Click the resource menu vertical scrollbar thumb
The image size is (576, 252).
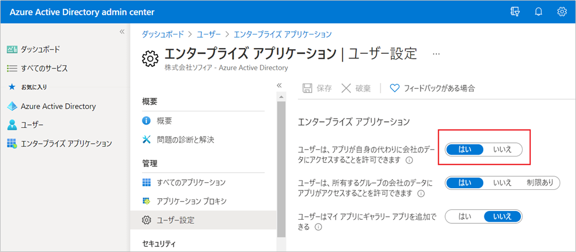click(x=281, y=169)
